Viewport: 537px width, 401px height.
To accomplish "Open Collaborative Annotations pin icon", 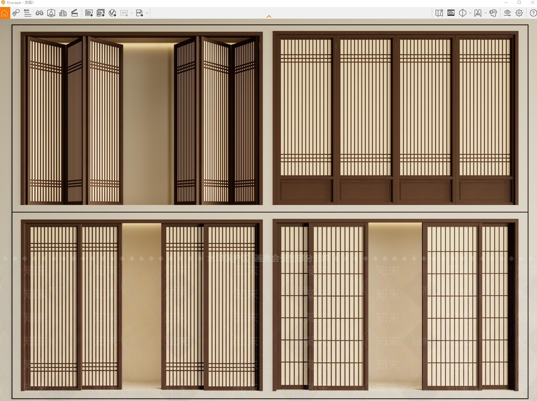I will tap(16, 13).
